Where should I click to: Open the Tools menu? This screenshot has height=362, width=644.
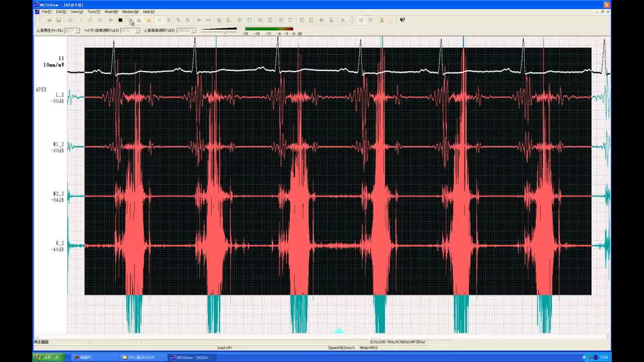(94, 12)
